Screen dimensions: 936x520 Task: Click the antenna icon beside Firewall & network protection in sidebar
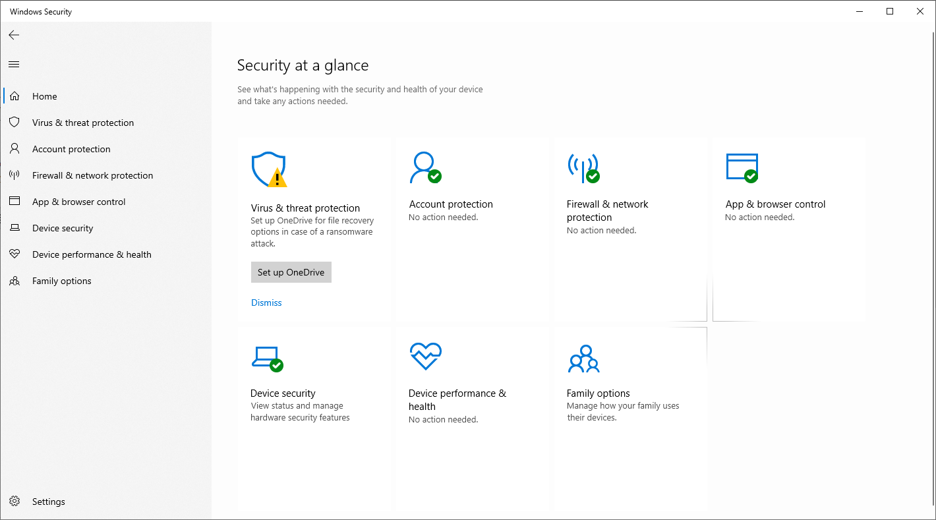click(15, 175)
